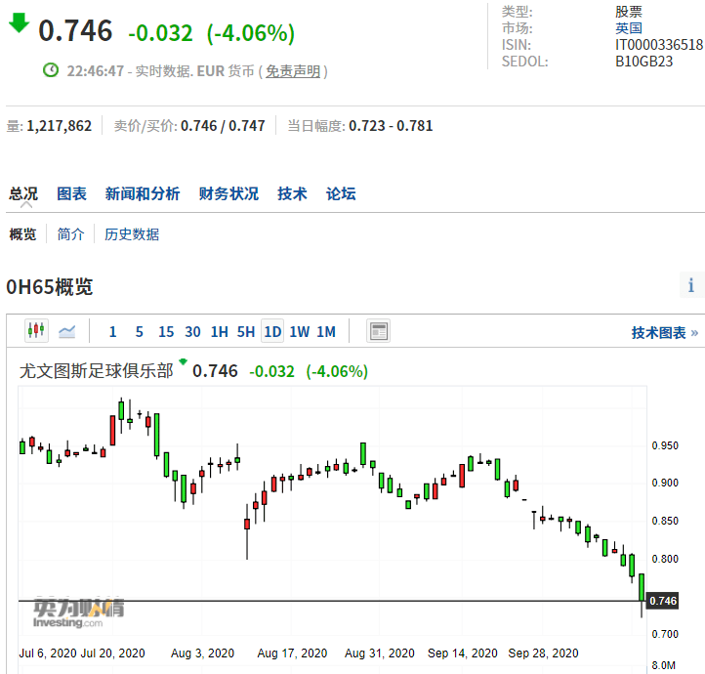Screen dimensions: 705x674
Task: Select the 5 minute interval
Action: (x=140, y=332)
